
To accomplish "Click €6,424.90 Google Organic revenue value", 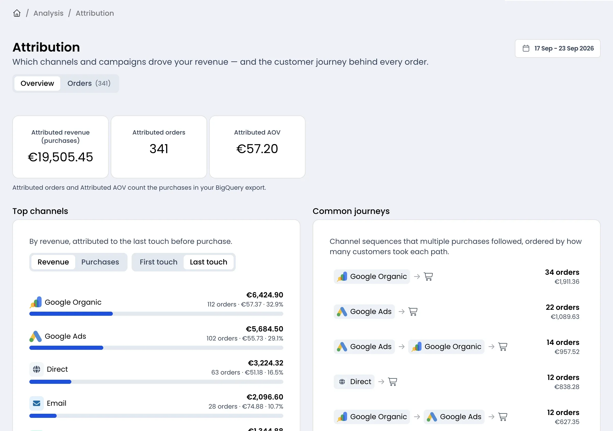I will tap(265, 295).
